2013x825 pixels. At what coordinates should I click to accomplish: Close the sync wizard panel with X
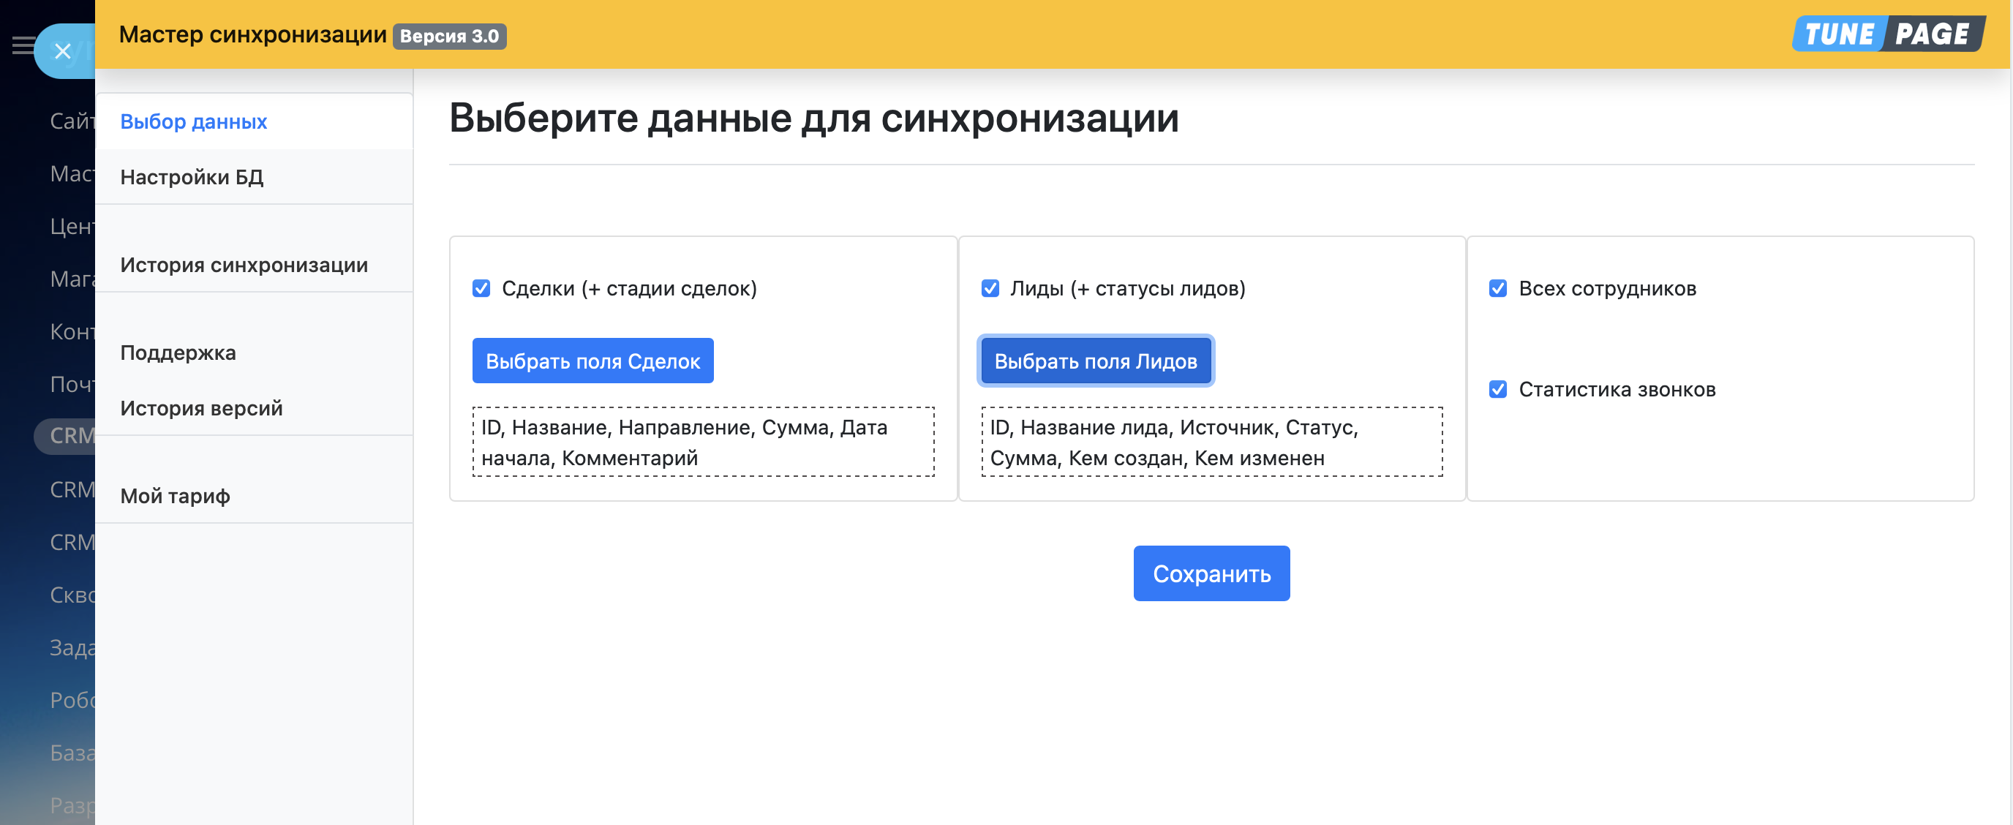[x=62, y=51]
